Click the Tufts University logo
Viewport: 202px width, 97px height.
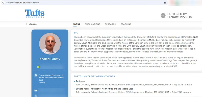(x=35, y=14)
